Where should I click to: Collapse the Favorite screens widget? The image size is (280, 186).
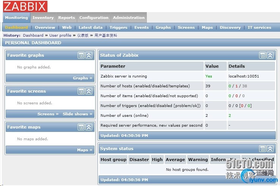[89, 91]
